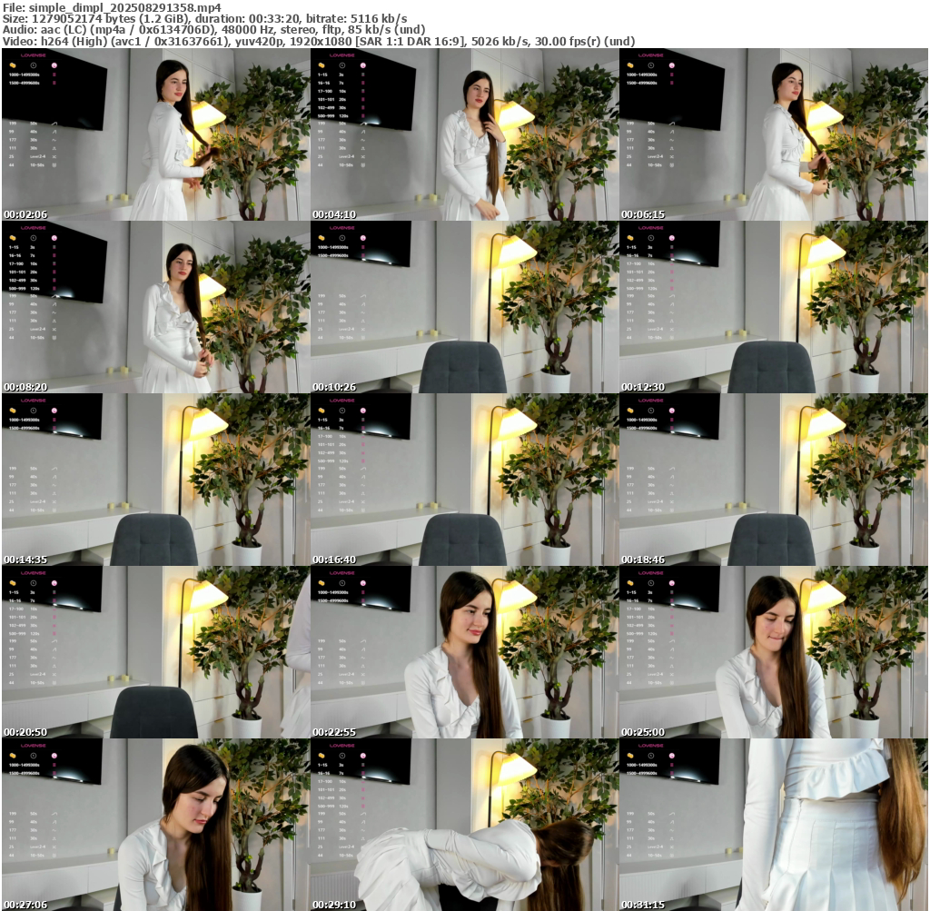Open the frame labeled 00:27:06
930x911 pixels.
click(155, 825)
